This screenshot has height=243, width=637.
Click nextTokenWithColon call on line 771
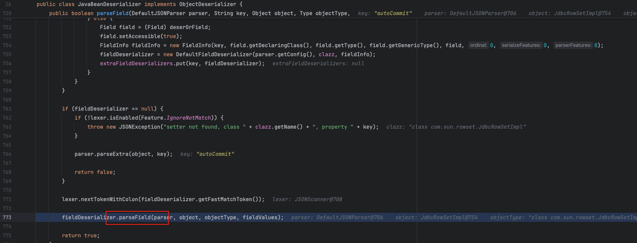click(x=109, y=199)
